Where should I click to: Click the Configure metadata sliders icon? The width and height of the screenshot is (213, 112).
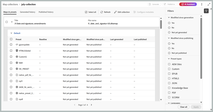pos(135,12)
